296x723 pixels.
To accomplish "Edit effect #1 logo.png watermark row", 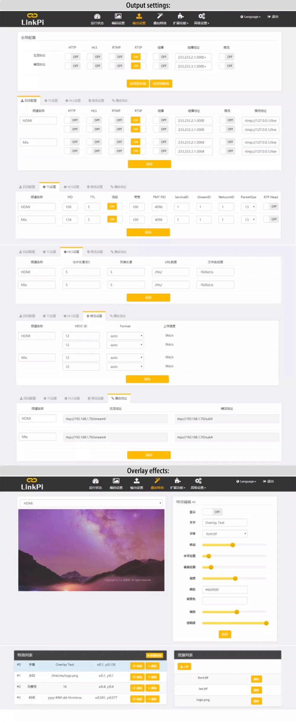I will [137, 677].
